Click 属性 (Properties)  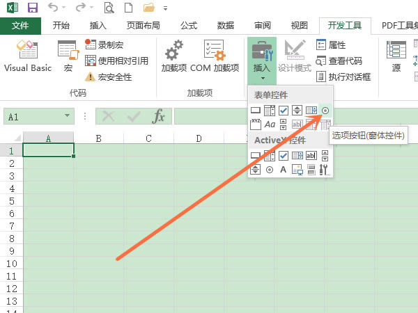tap(331, 45)
